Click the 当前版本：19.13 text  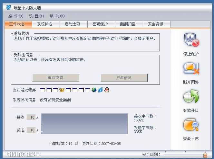pos(63,144)
